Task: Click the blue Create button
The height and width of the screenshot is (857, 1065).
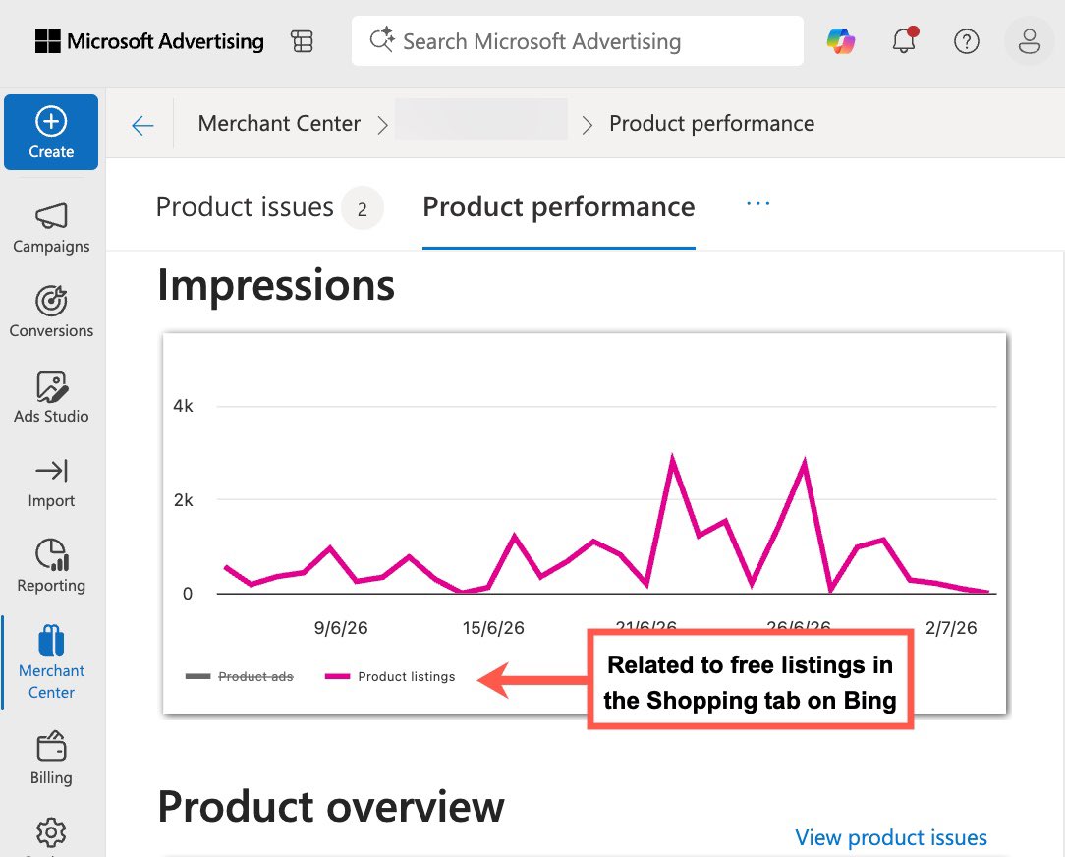Action: [51, 132]
